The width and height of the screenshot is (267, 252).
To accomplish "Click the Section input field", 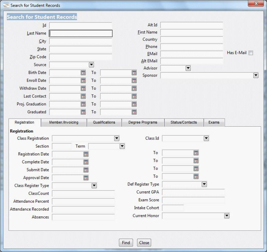I will (62, 146).
